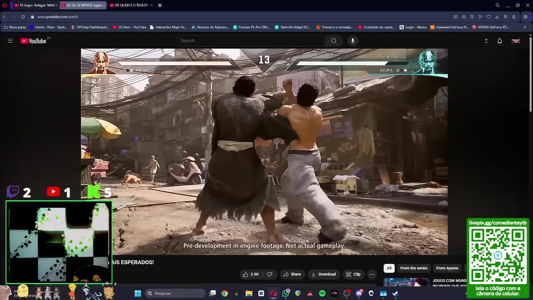Open the Login - Manus bookmark
533x300 pixels.
[413, 27]
